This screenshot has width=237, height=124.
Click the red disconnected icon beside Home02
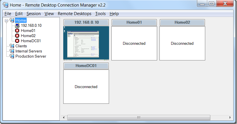coord(17,36)
